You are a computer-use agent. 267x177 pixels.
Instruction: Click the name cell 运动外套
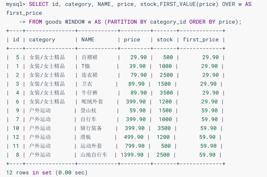tap(91, 146)
